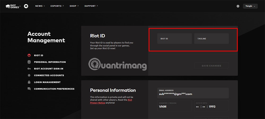Open the Yangie account dropdown
The height and width of the screenshot is (119, 265).
pyautogui.click(x=250, y=6)
